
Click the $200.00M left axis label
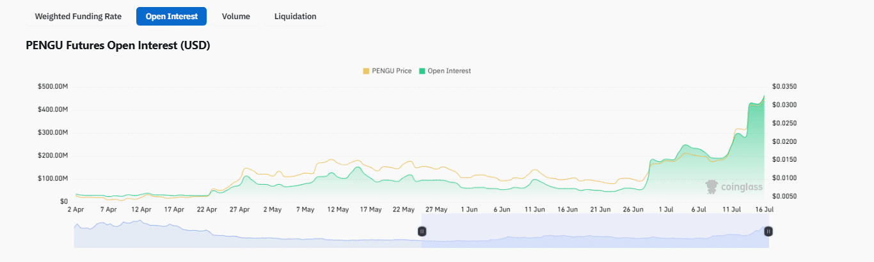[54, 156]
